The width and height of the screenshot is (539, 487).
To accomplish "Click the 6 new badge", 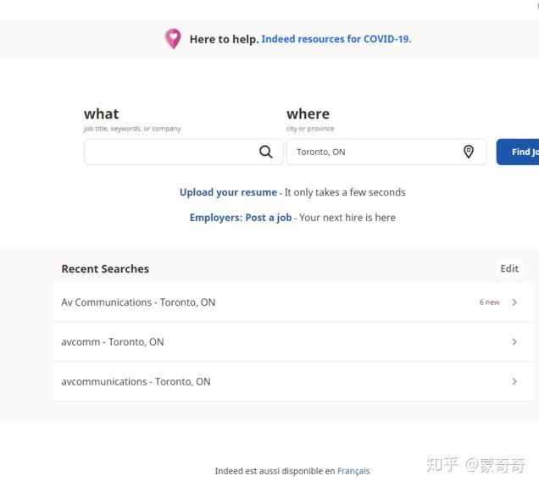I will [x=490, y=302].
